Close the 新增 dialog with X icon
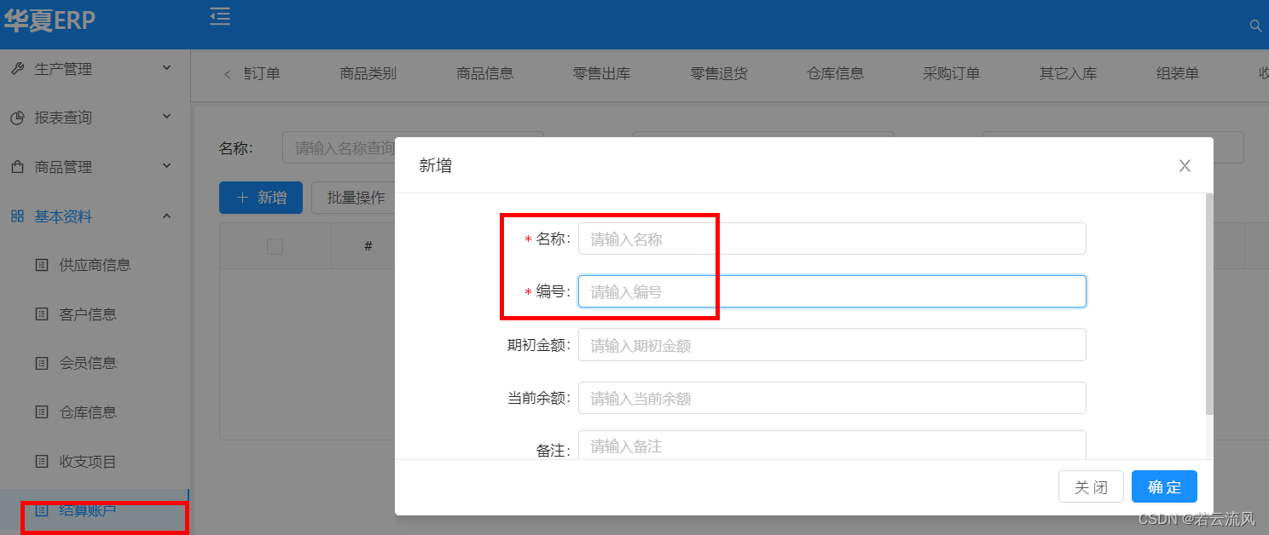Viewport: 1269px width, 535px height. pyautogui.click(x=1185, y=165)
